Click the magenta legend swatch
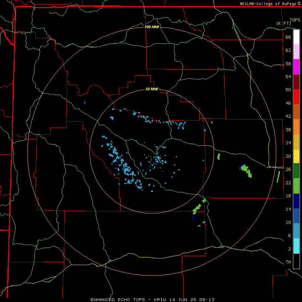 [296, 67]
